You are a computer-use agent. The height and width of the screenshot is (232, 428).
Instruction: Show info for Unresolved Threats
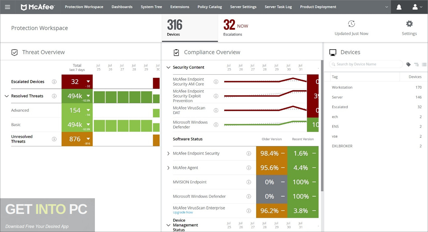tap(54, 139)
